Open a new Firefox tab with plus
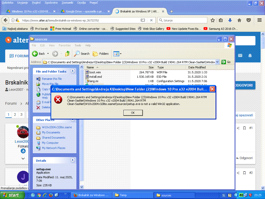Viewport: 265px width, 199px height. point(172,11)
